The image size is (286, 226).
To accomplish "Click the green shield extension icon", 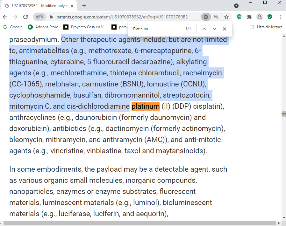I will point(270,17).
